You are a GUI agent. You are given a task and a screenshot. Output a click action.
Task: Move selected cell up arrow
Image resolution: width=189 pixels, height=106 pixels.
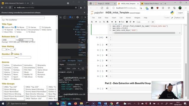point(112,22)
